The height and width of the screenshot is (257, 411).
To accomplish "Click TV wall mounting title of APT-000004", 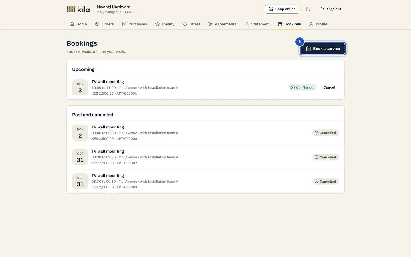I will click(108, 127).
